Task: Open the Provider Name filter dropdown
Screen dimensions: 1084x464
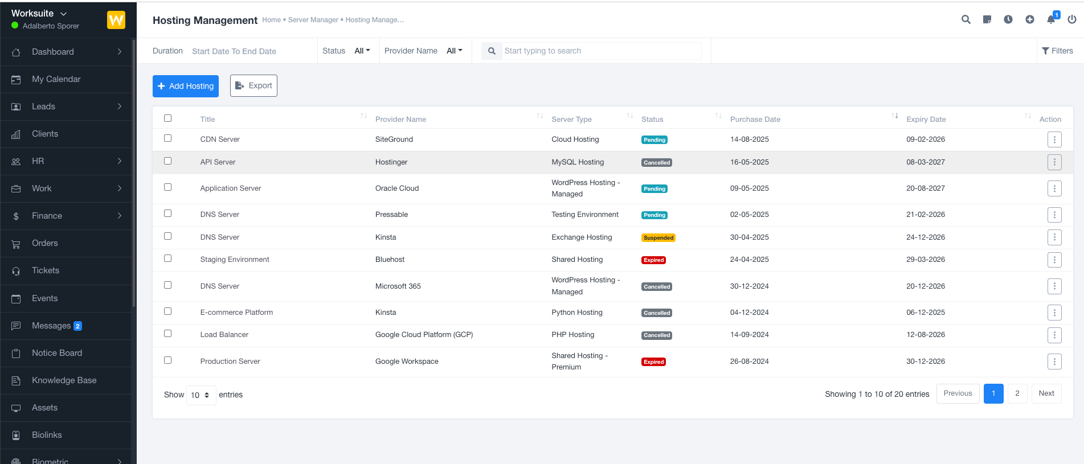Action: click(454, 51)
